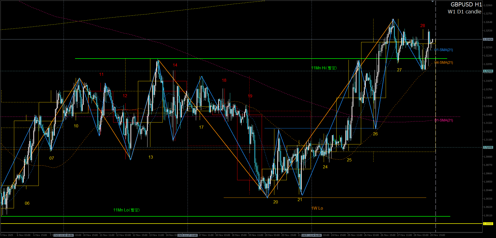Click the GBPUSD H1 title text
This screenshot has width=496, height=238.
[x=466, y=5]
